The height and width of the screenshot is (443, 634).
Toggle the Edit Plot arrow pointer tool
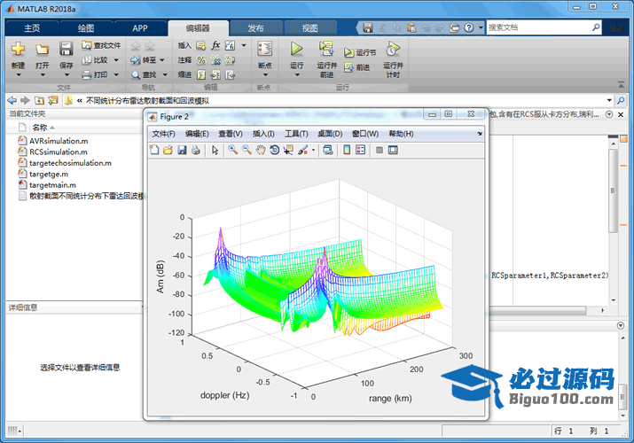click(x=215, y=151)
